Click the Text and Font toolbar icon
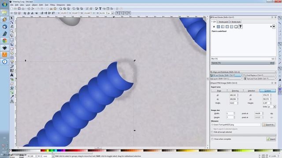Screen dimensions: 282x158 pyautogui.click(x=100, y=9)
